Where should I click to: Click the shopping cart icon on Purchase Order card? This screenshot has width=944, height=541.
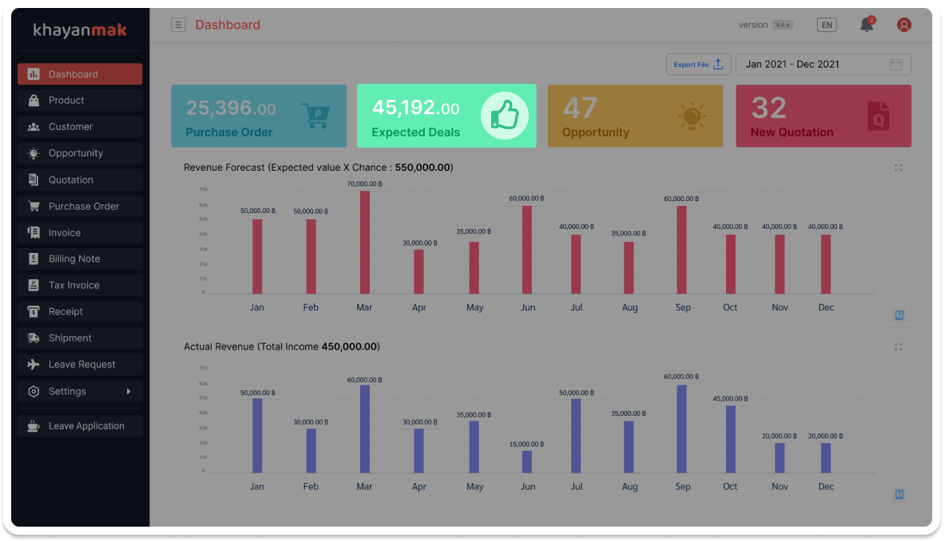[316, 116]
